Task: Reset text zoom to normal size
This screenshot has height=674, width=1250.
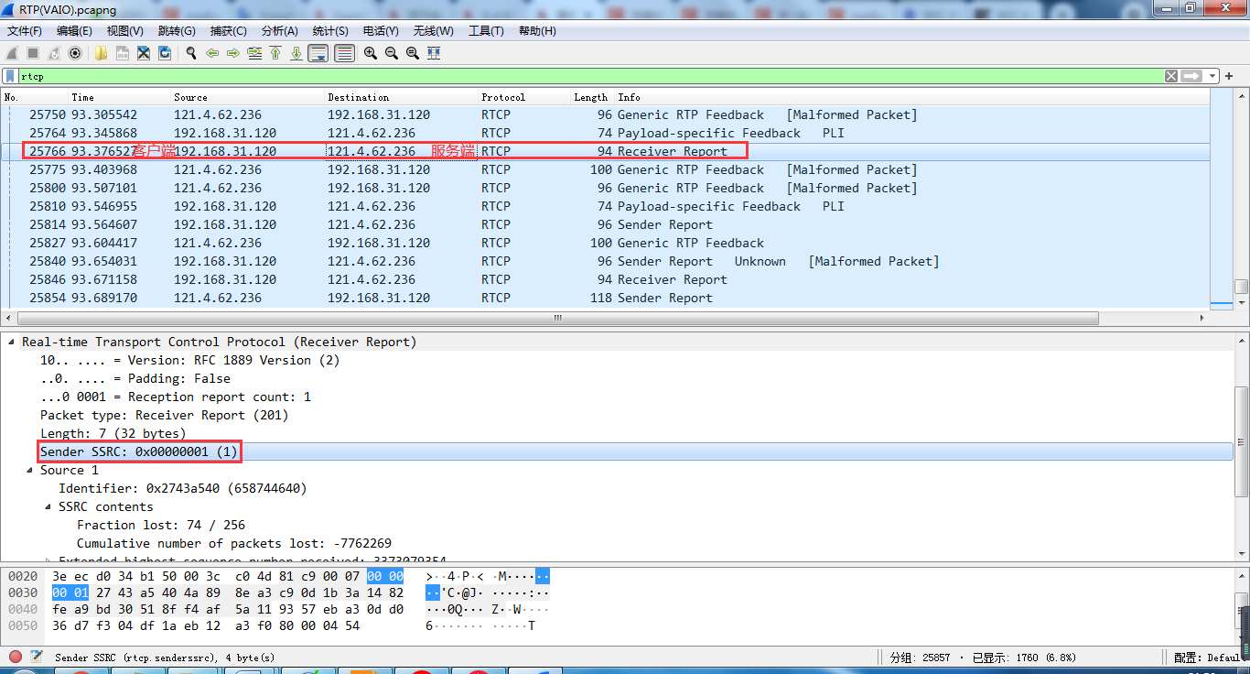Action: coord(413,53)
